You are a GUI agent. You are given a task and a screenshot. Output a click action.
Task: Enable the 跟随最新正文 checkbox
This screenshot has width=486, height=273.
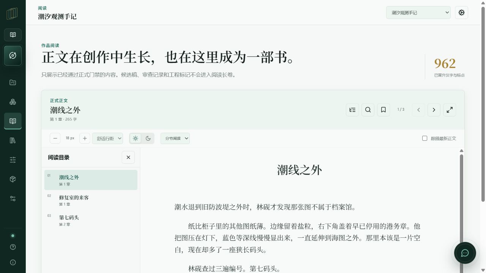tap(425, 138)
